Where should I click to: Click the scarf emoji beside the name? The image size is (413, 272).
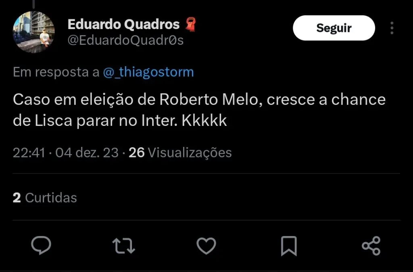coord(190,24)
